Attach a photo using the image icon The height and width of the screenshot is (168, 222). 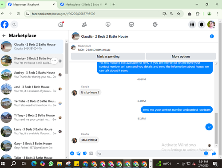click(x=79, y=153)
